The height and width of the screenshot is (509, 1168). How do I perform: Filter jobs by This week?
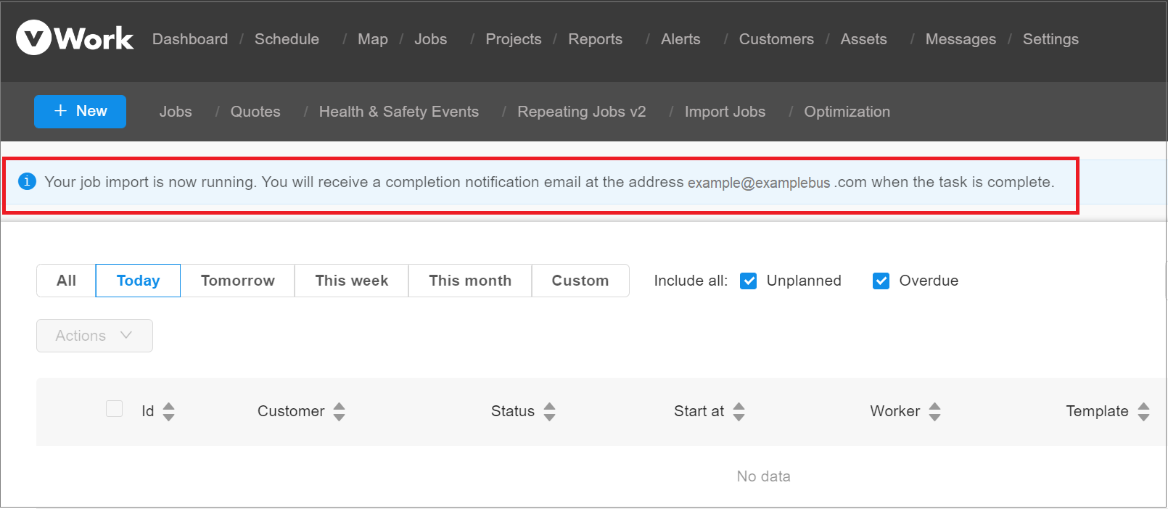(352, 281)
